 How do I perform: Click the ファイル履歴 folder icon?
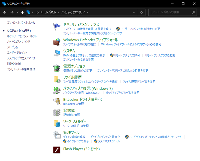pyautogui.click(x=57, y=79)
